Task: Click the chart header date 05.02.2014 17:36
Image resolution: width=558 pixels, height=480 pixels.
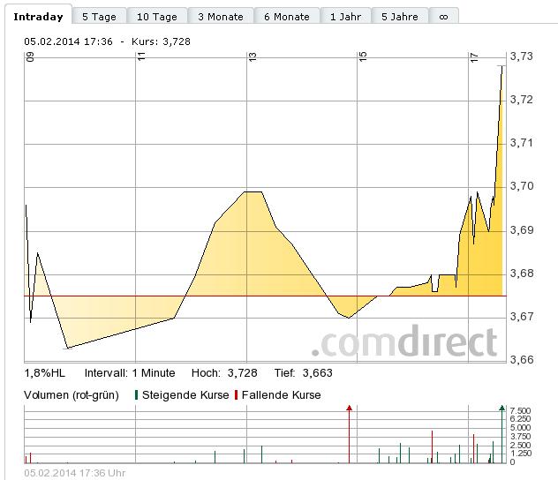Action: (68, 41)
